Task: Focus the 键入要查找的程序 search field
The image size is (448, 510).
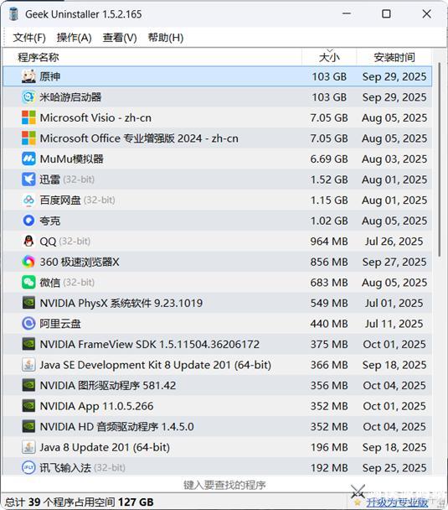Action: [x=224, y=485]
